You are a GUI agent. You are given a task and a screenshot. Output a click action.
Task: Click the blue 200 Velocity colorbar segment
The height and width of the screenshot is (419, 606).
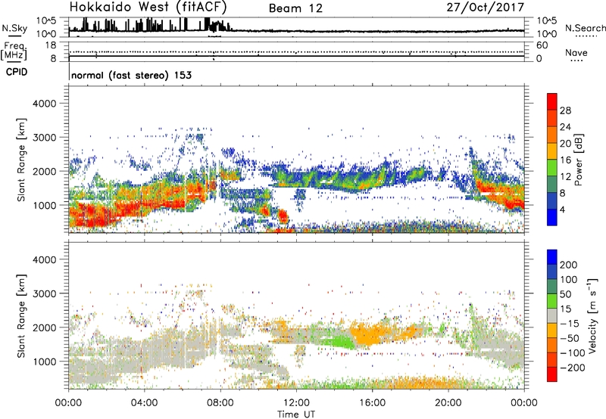552,257
